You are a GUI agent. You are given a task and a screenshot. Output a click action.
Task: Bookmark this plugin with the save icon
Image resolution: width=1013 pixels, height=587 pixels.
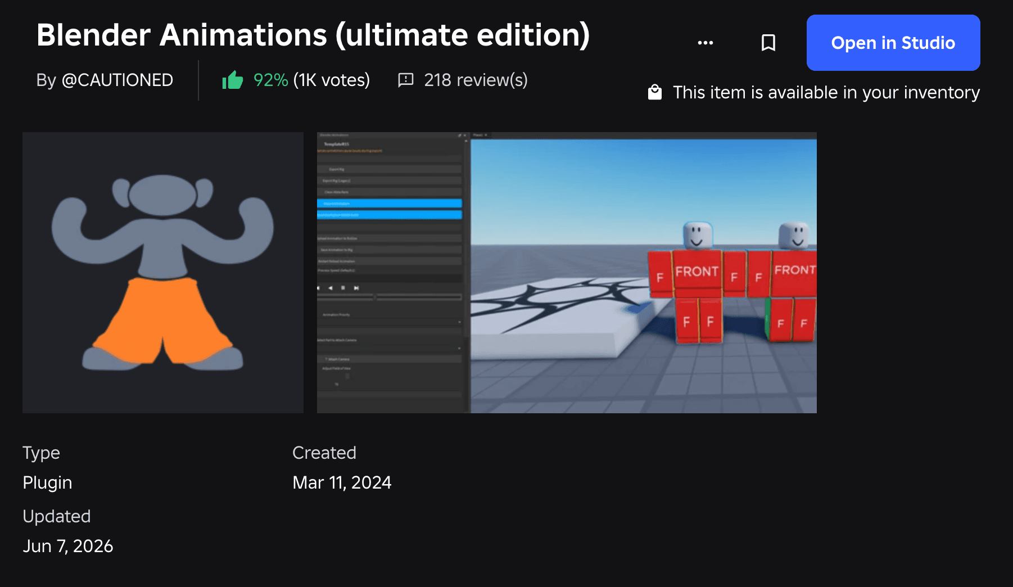click(x=768, y=43)
